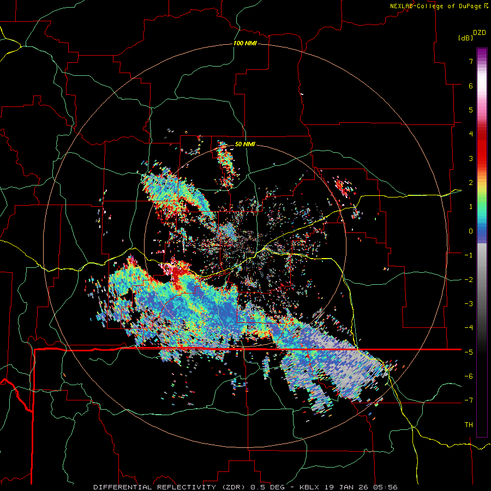Click the 6 value on color scale

(x=471, y=86)
